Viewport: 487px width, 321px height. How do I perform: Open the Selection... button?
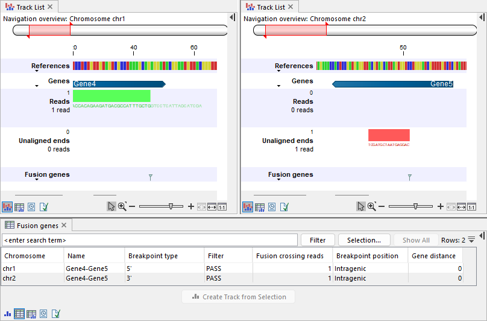click(x=364, y=240)
